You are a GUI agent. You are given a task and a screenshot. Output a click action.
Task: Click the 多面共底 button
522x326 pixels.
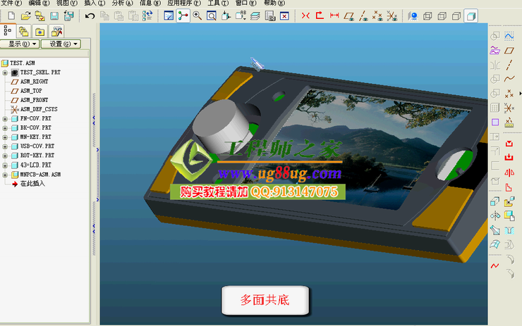pyautogui.click(x=265, y=300)
